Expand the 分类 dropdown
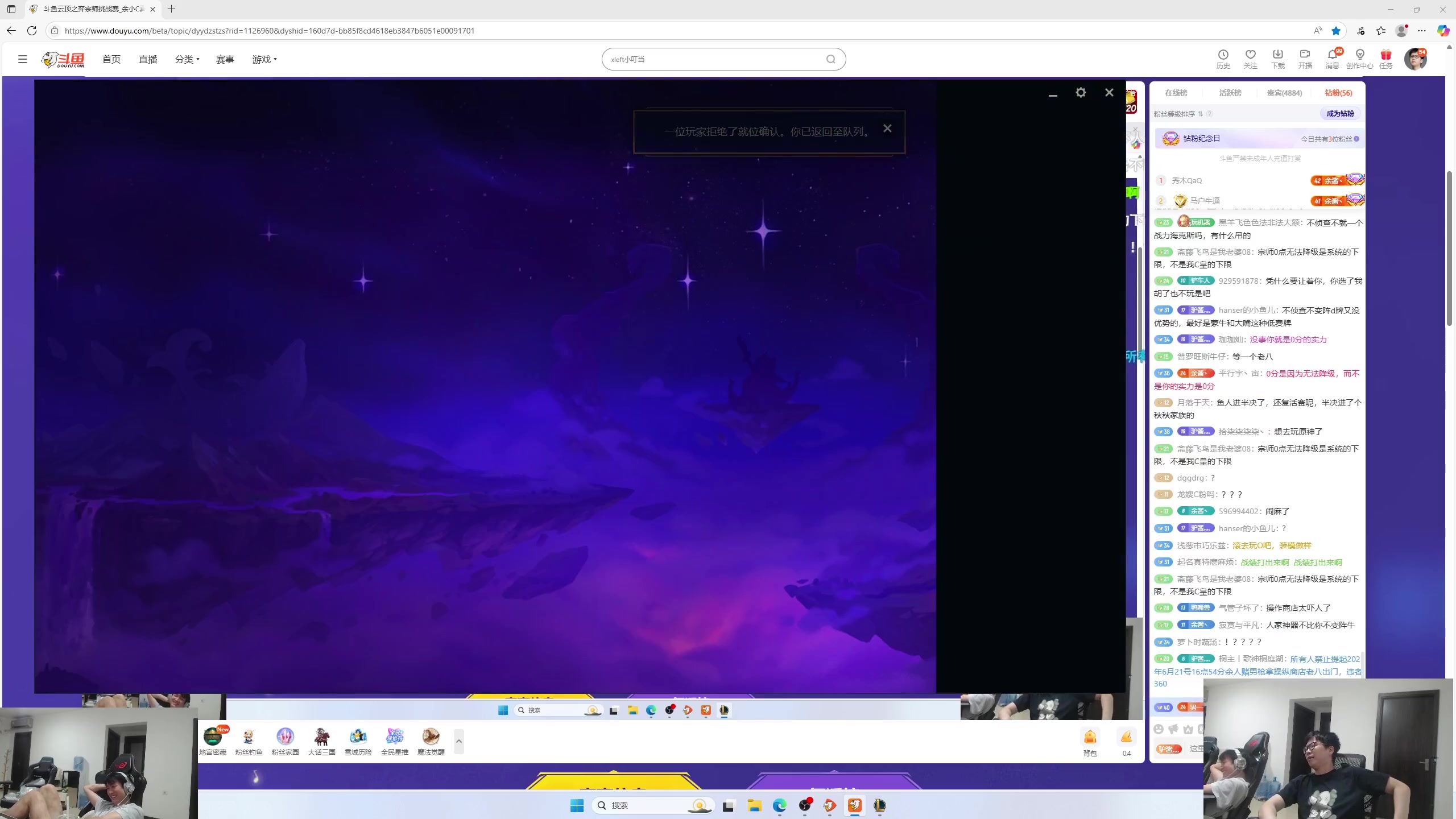This screenshot has height=819, width=1456. tap(187, 59)
